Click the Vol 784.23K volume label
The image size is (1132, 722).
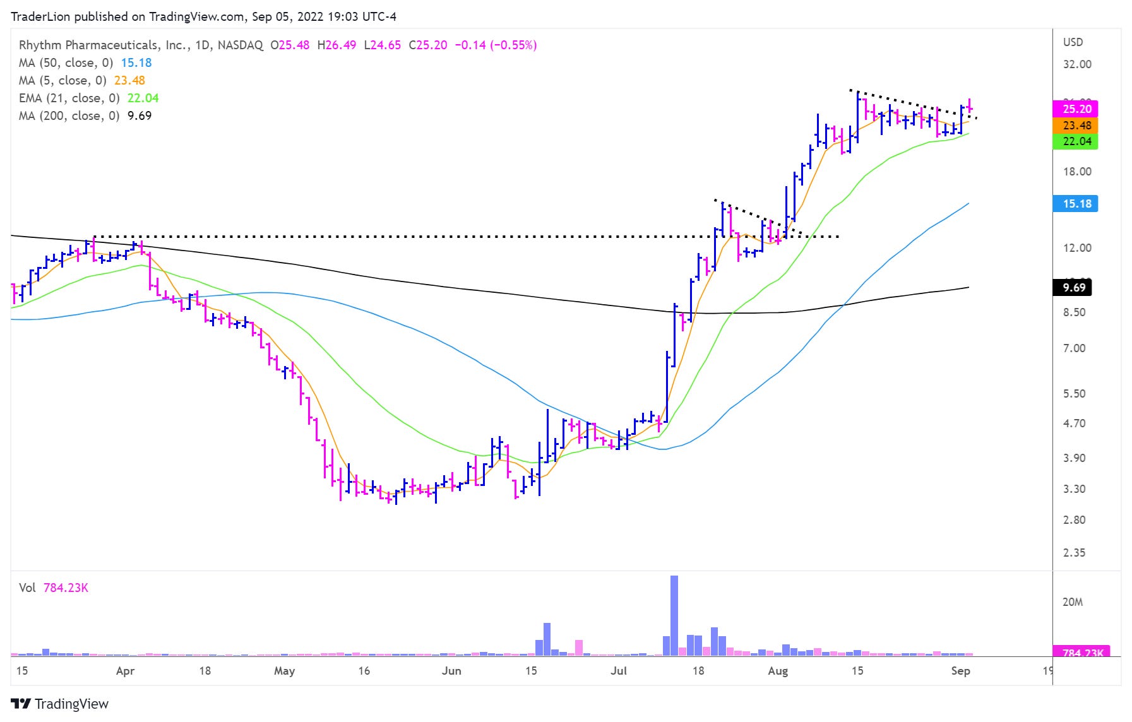54,588
